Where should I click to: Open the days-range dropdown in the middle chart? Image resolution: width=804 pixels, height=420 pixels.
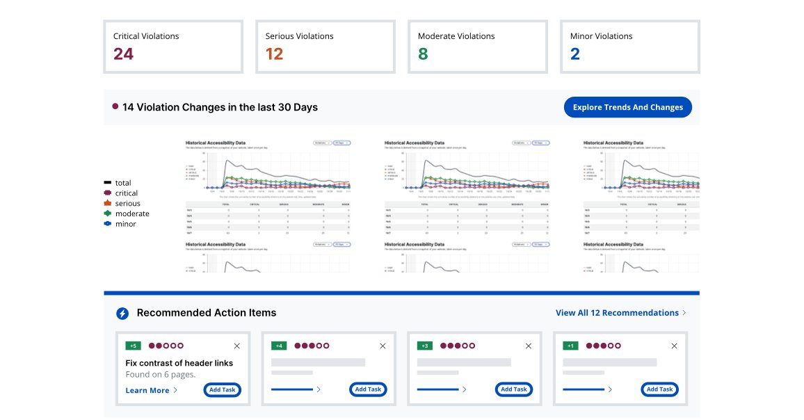[540, 143]
